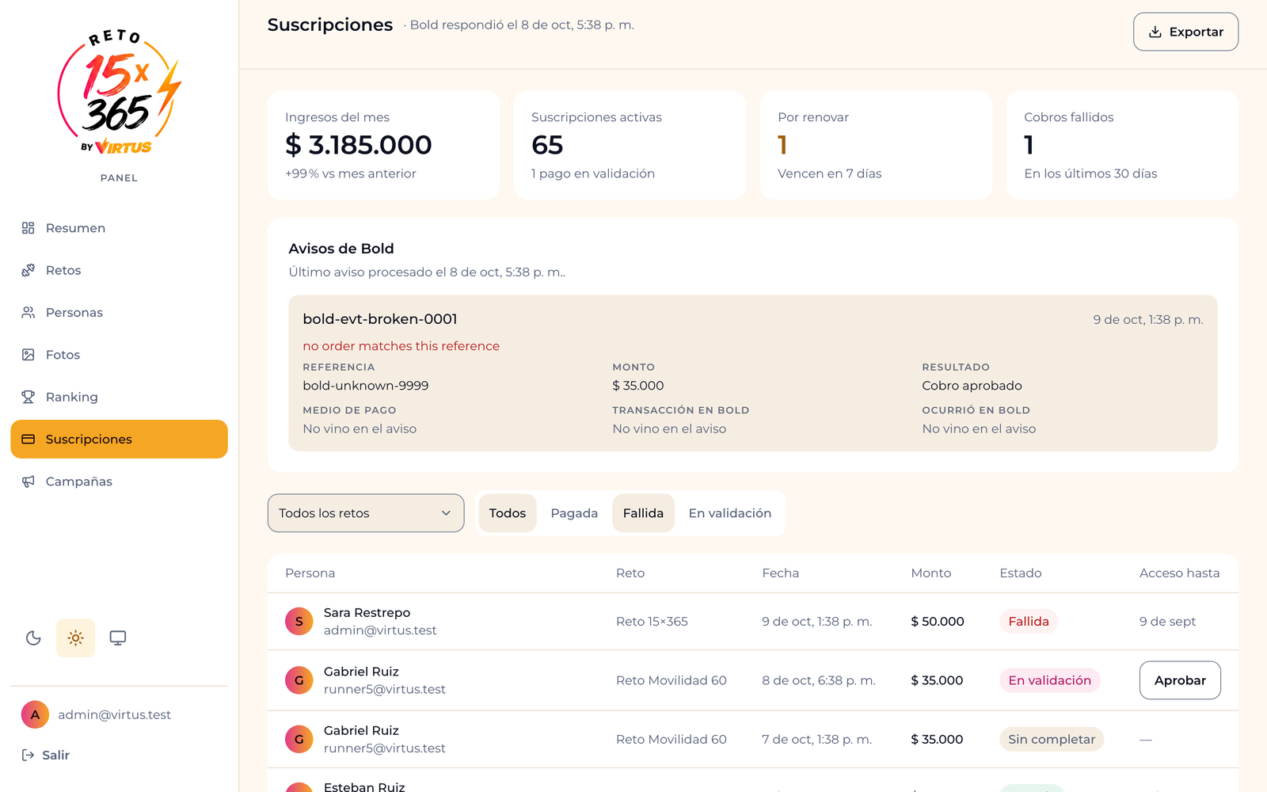Filter subscriptions by En validación

click(730, 513)
